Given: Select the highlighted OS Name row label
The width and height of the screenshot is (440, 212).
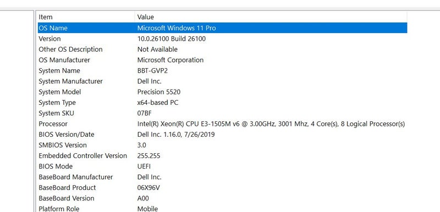Looking at the screenshot, I should [x=53, y=28].
